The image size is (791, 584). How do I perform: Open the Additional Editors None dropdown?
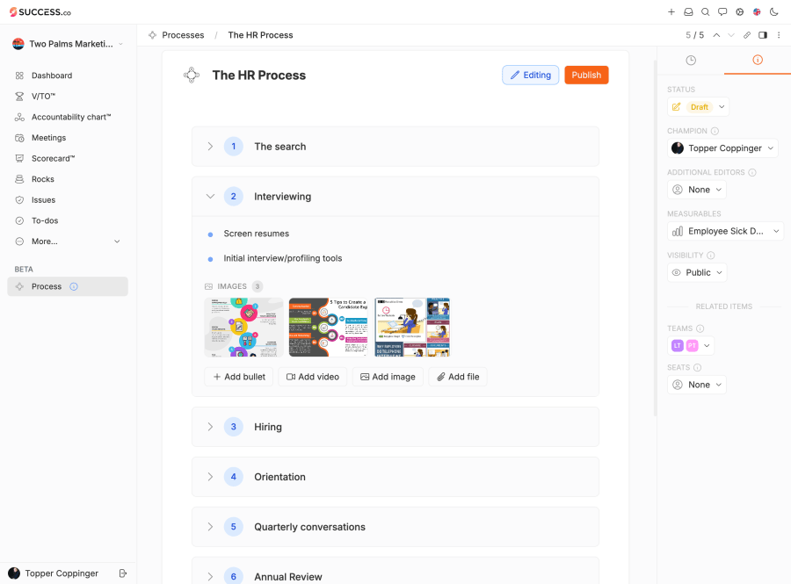697,190
